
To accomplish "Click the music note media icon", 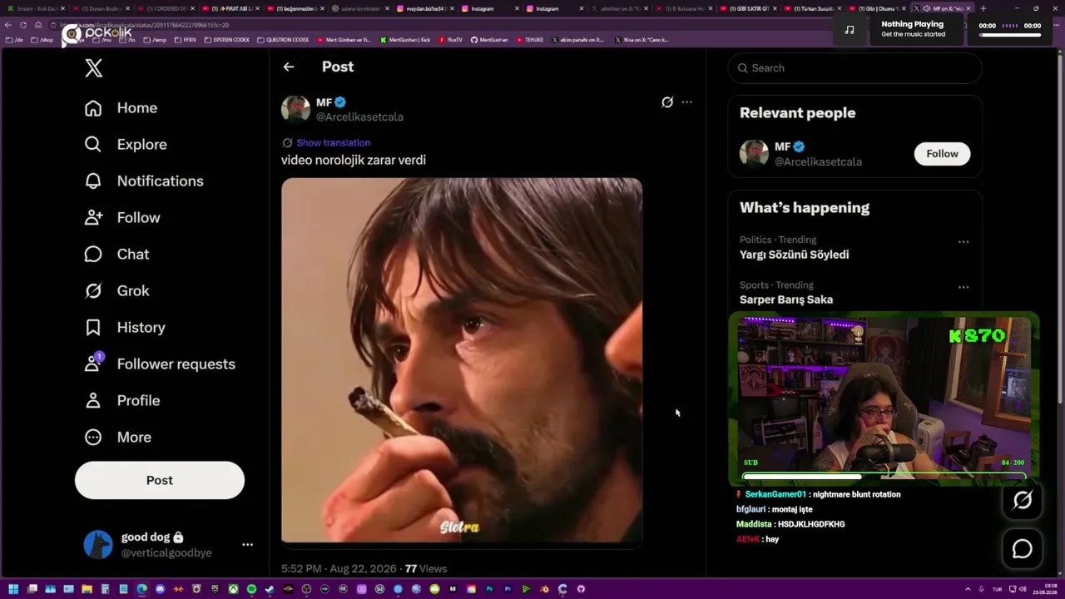I will tap(849, 30).
